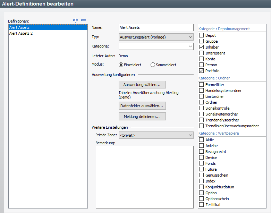Image resolution: width=271 pixels, height=213 pixels.
Task: Select Alert Assets 2 in definitions list
Action: pos(21,33)
